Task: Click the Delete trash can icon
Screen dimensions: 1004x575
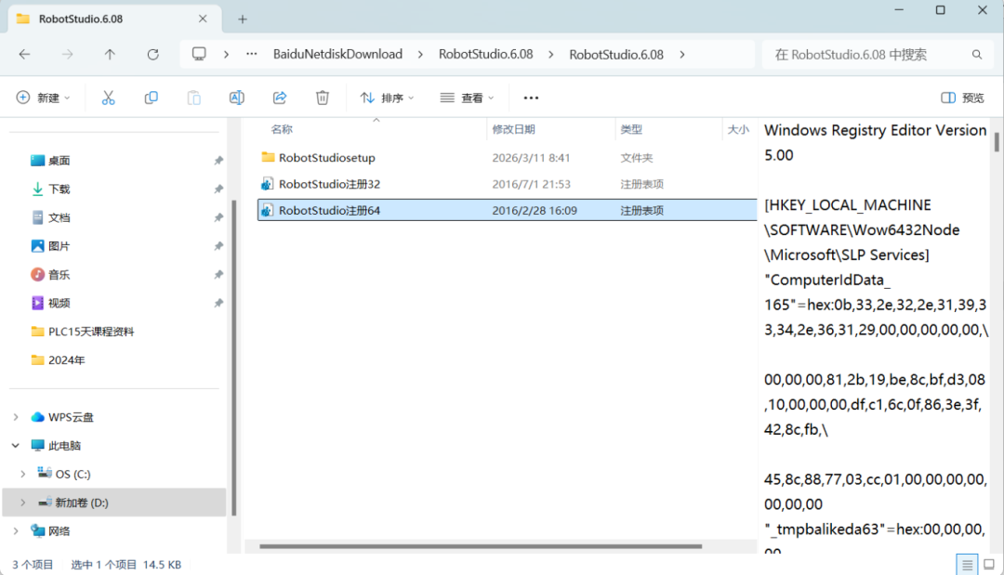Action: (x=322, y=98)
